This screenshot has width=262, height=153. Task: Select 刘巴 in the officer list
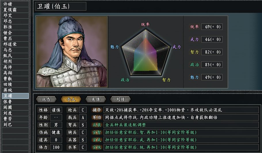[14, 124]
